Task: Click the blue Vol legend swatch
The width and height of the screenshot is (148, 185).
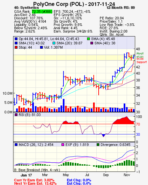Action: coord(41,47)
